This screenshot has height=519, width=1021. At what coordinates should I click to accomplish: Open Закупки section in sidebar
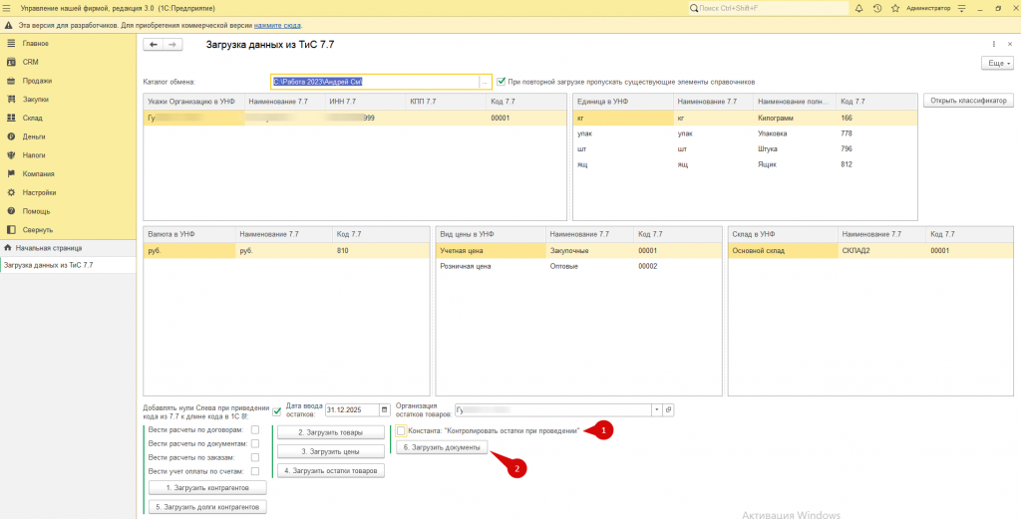36,100
